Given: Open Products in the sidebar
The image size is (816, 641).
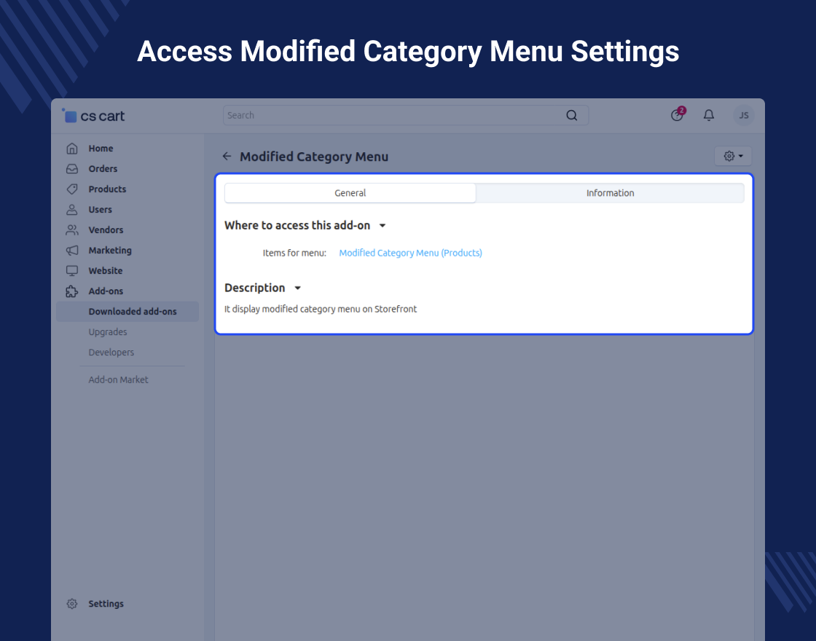Looking at the screenshot, I should pyautogui.click(x=107, y=189).
